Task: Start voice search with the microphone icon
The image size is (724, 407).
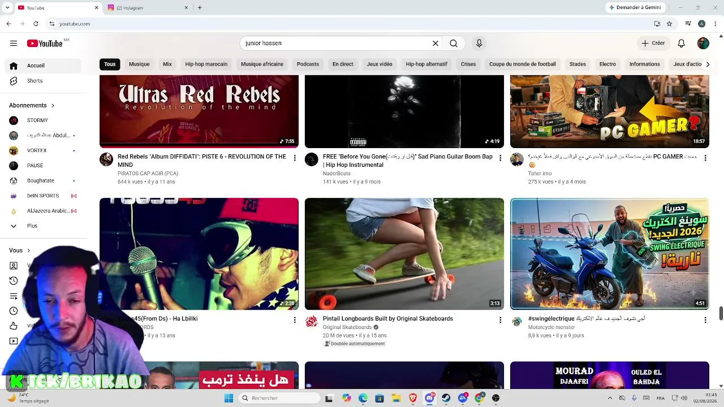Action: [x=479, y=44]
